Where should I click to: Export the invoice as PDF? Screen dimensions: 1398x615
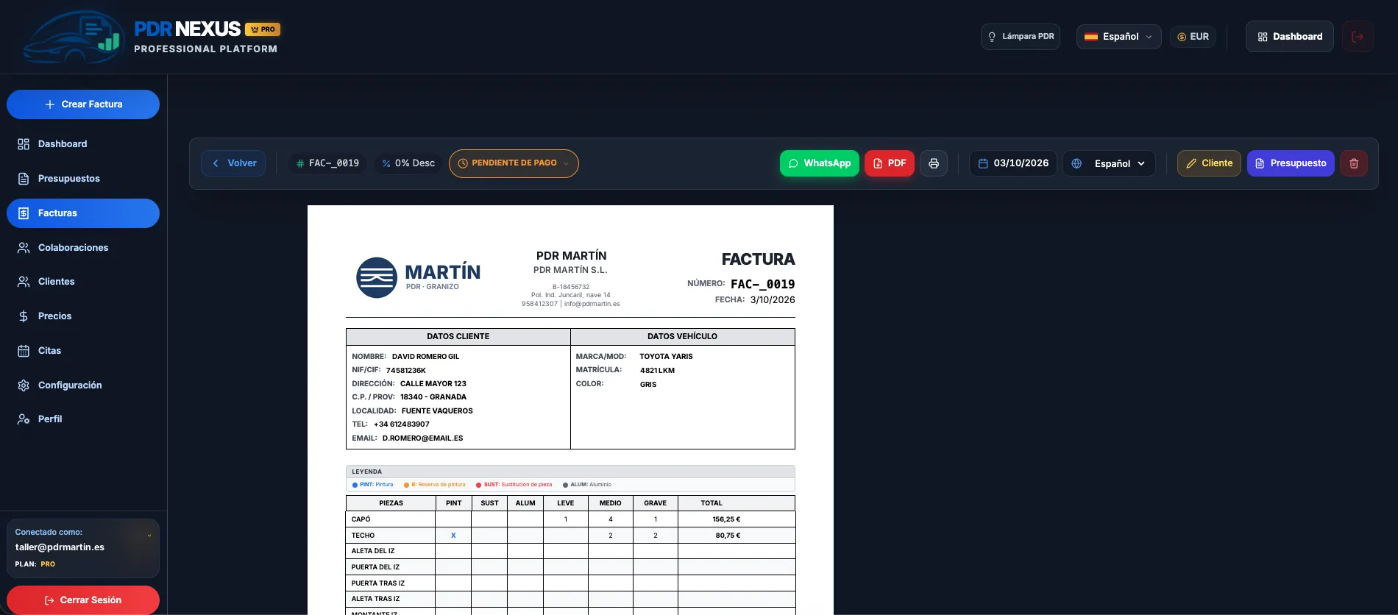(x=890, y=163)
